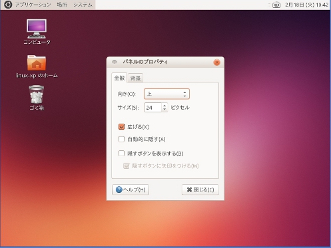Screen dimensions: 331x248
Task: Switch to the 背景 tab
Action: click(135, 78)
